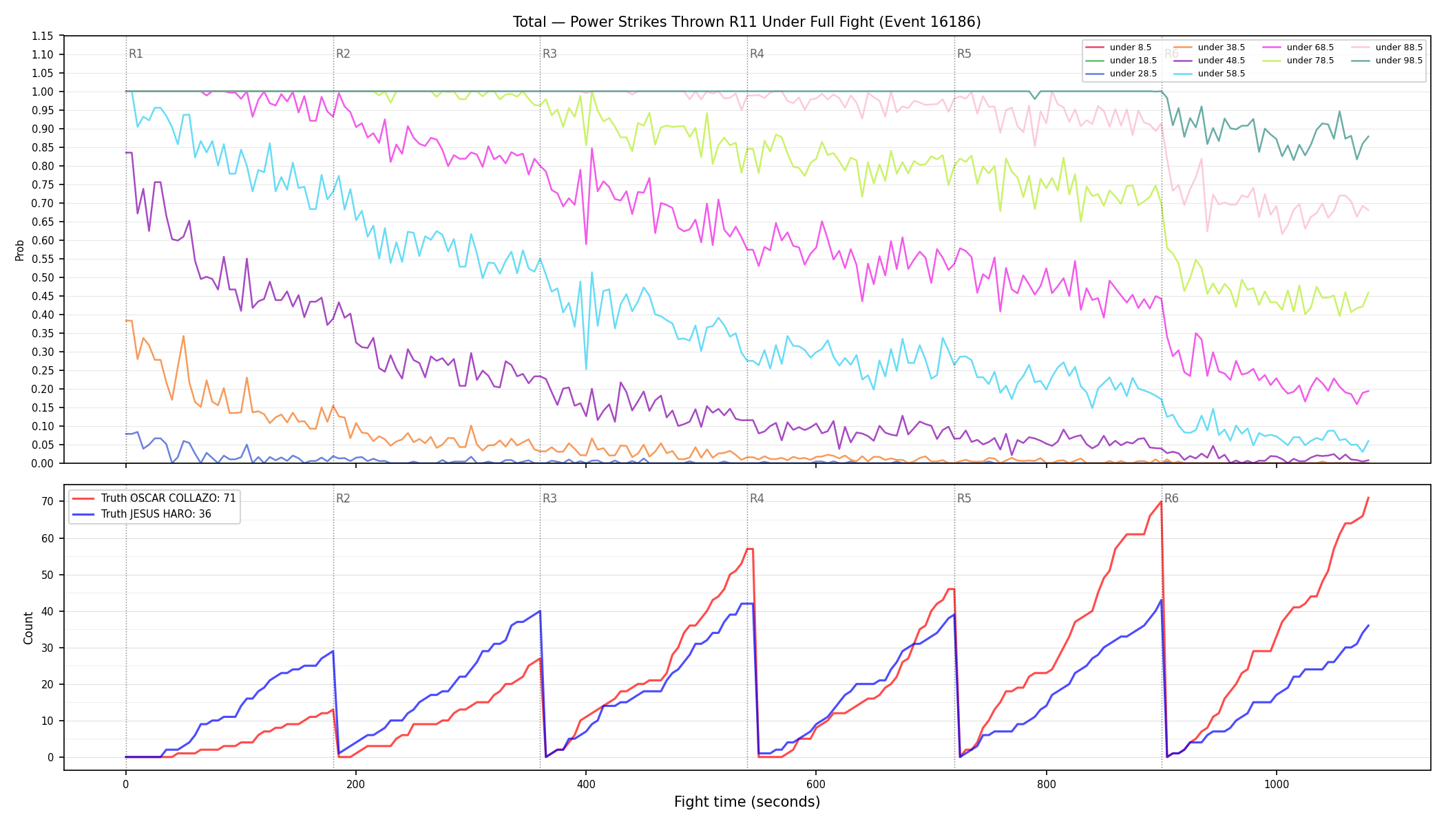Click the 0.50 tick on the Prob axis
The height and width of the screenshot is (826, 1446).
click(x=42, y=278)
